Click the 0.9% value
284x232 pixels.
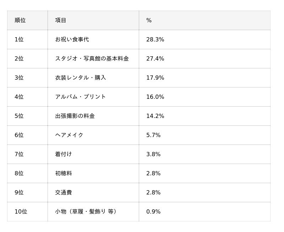[153, 212]
